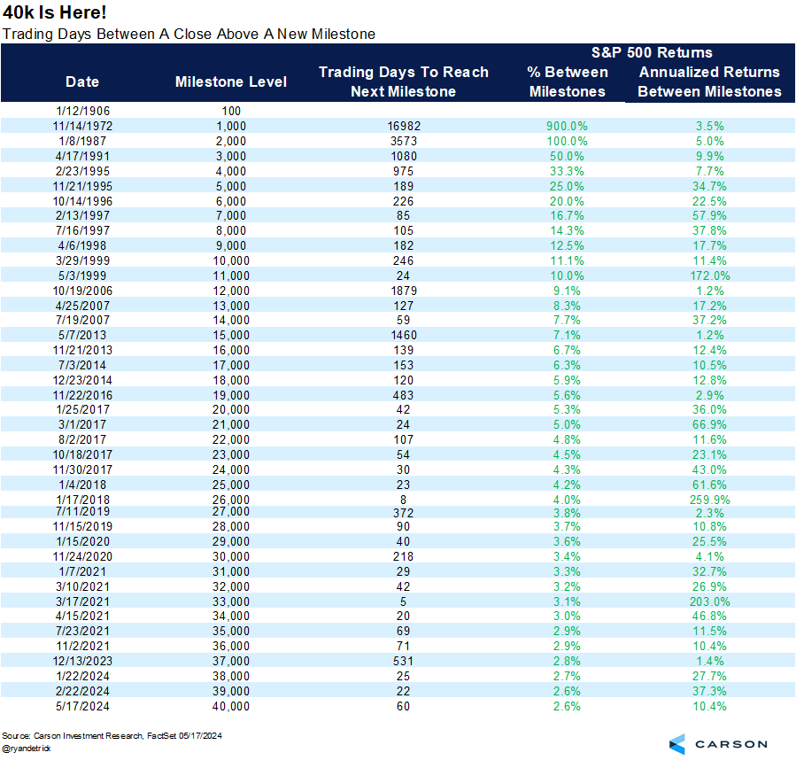
Task: Select the date 1/17/2018
Action: click(x=82, y=500)
